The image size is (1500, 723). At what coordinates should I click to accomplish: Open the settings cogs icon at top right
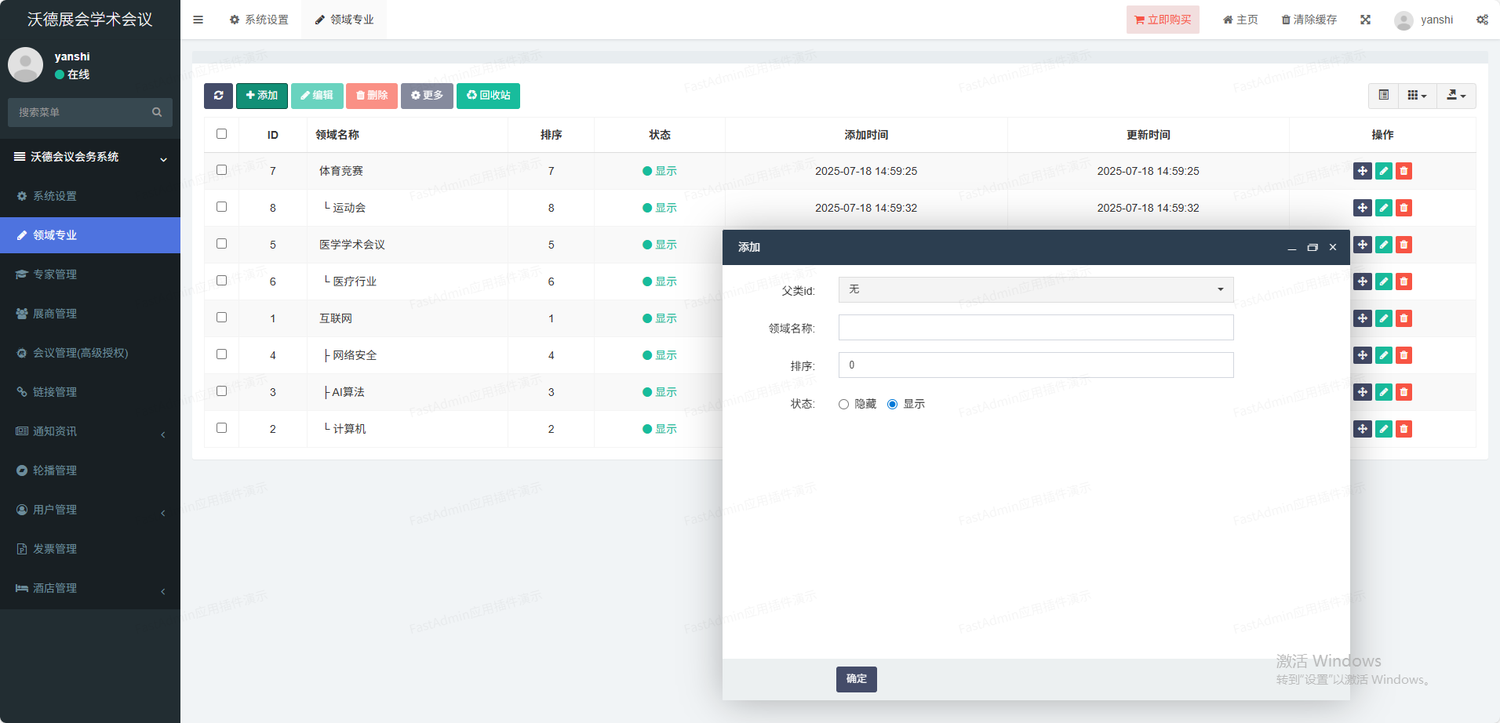tap(1481, 20)
